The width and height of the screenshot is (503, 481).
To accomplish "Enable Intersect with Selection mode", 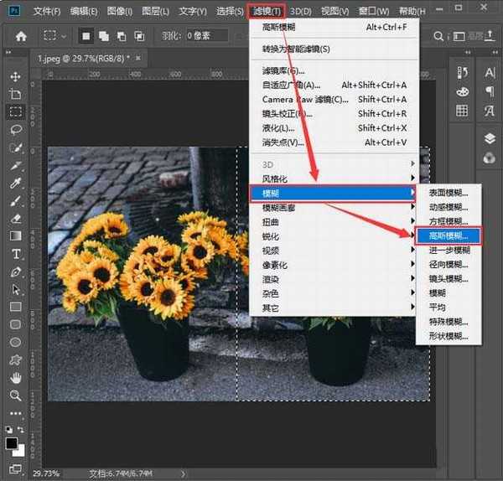I will (x=141, y=36).
